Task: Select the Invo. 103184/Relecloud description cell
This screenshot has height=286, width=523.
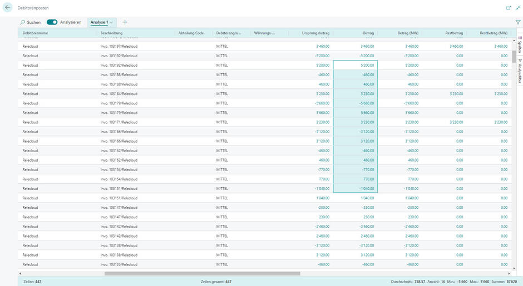Action: click(119, 94)
